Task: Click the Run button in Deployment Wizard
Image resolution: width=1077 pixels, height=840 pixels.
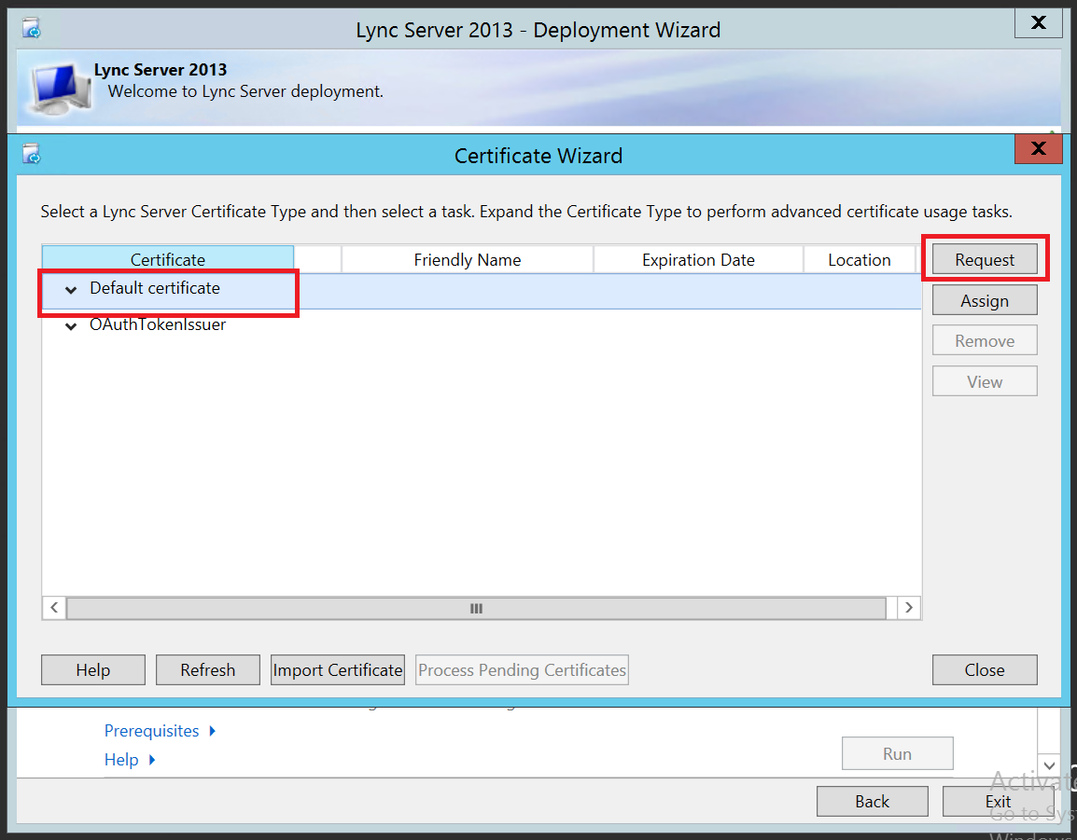Action: [x=897, y=753]
